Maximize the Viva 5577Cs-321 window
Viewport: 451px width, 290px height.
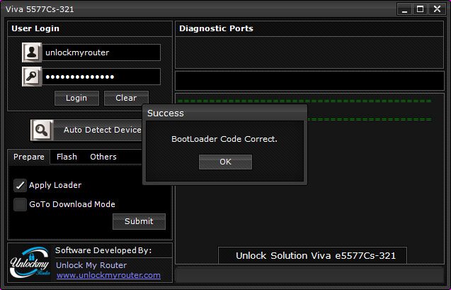click(x=421, y=9)
